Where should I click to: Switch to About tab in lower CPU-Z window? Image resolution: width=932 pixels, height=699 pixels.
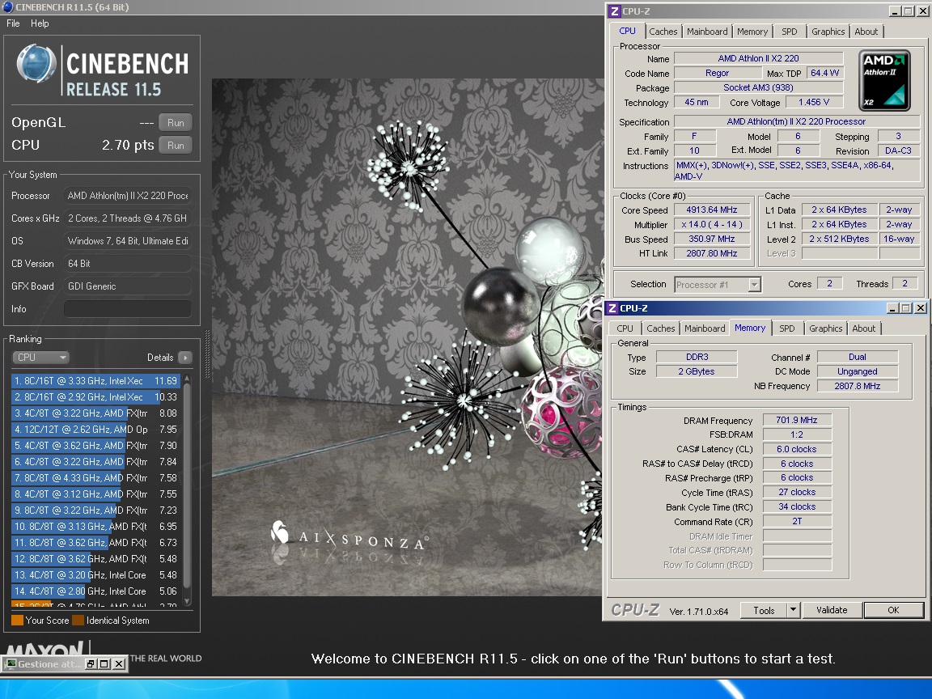click(x=864, y=328)
